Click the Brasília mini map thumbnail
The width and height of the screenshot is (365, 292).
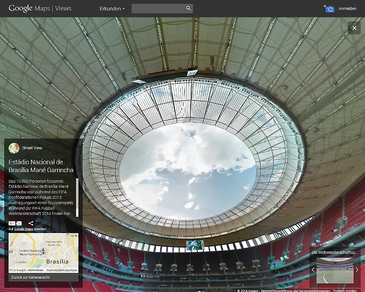click(43, 252)
